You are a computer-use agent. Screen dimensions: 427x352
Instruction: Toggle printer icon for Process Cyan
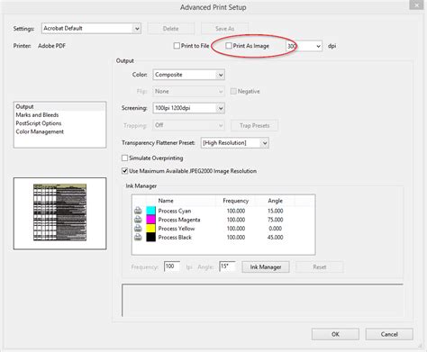pos(138,211)
